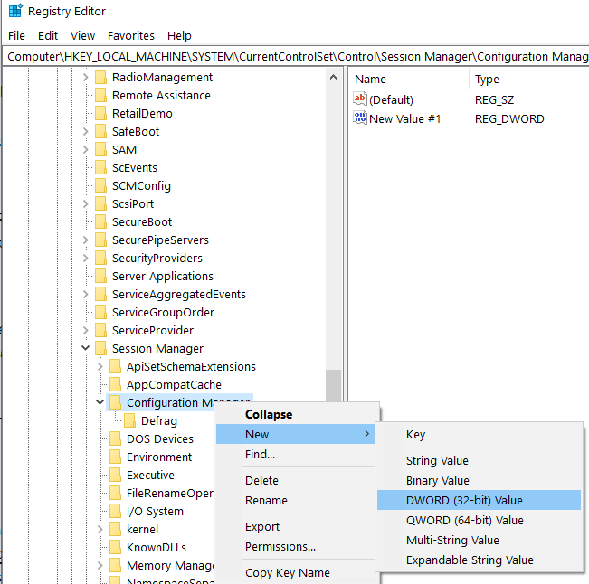The width and height of the screenshot is (589, 584).
Task: Select the Executive key label
Action: point(150,476)
